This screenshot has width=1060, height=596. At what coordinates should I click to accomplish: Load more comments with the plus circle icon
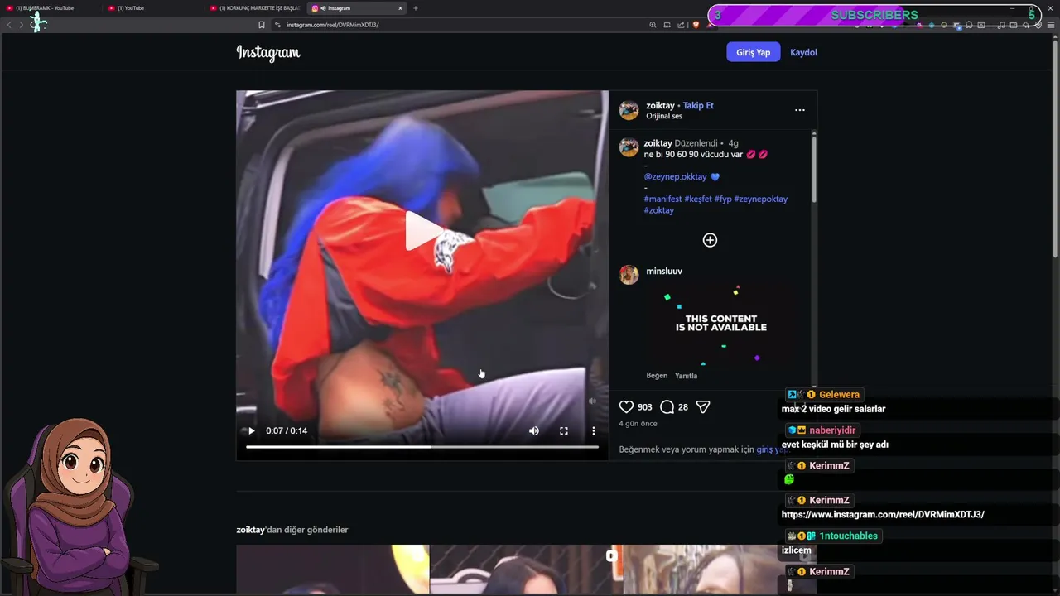click(710, 240)
